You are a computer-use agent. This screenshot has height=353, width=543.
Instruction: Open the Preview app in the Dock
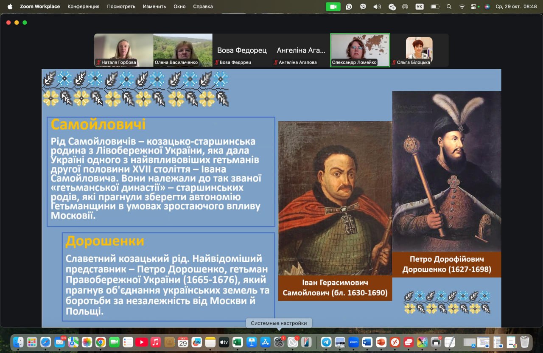[x=340, y=342]
